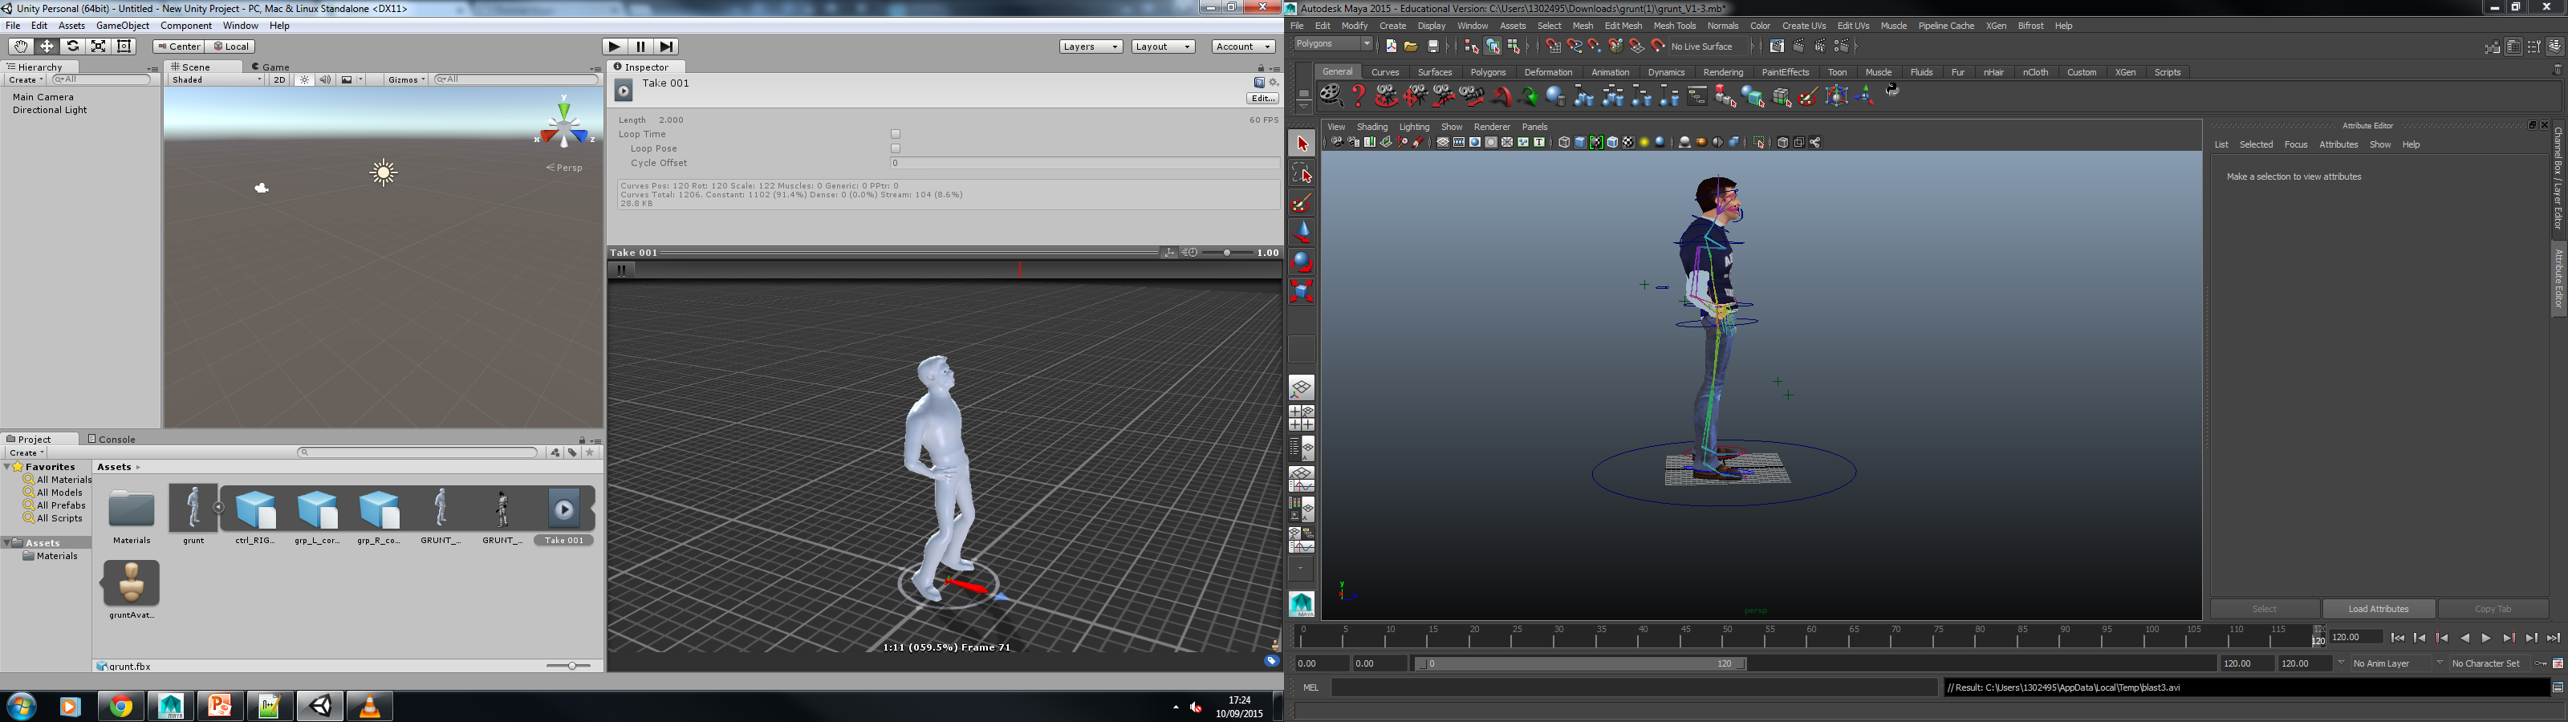Screen dimensions: 2568x722
Task: Open Maya Edit Mesh menu
Action: pos(1623,26)
